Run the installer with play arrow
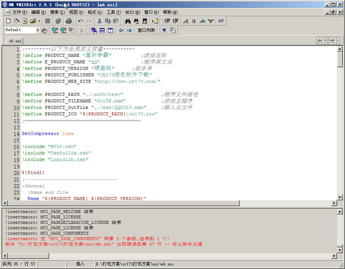 pos(82,30)
